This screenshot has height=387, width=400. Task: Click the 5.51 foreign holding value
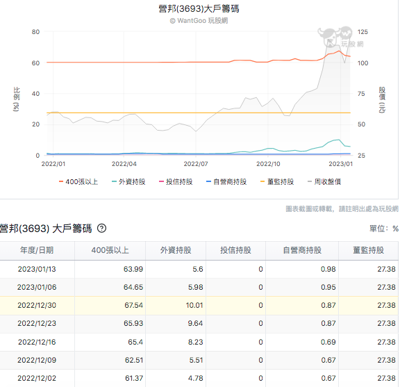pos(196,360)
